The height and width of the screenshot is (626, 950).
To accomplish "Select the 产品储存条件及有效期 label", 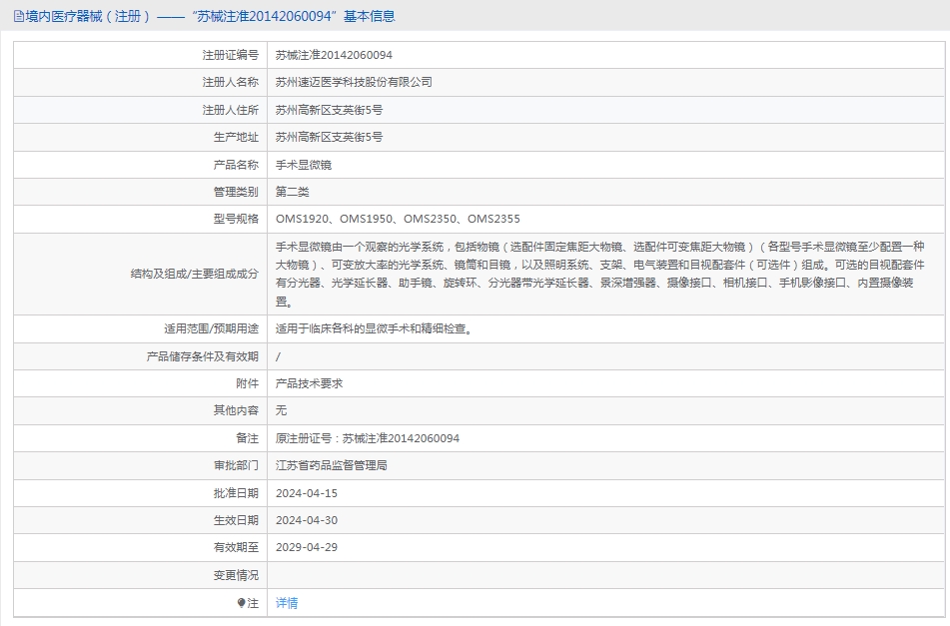I will point(203,356).
